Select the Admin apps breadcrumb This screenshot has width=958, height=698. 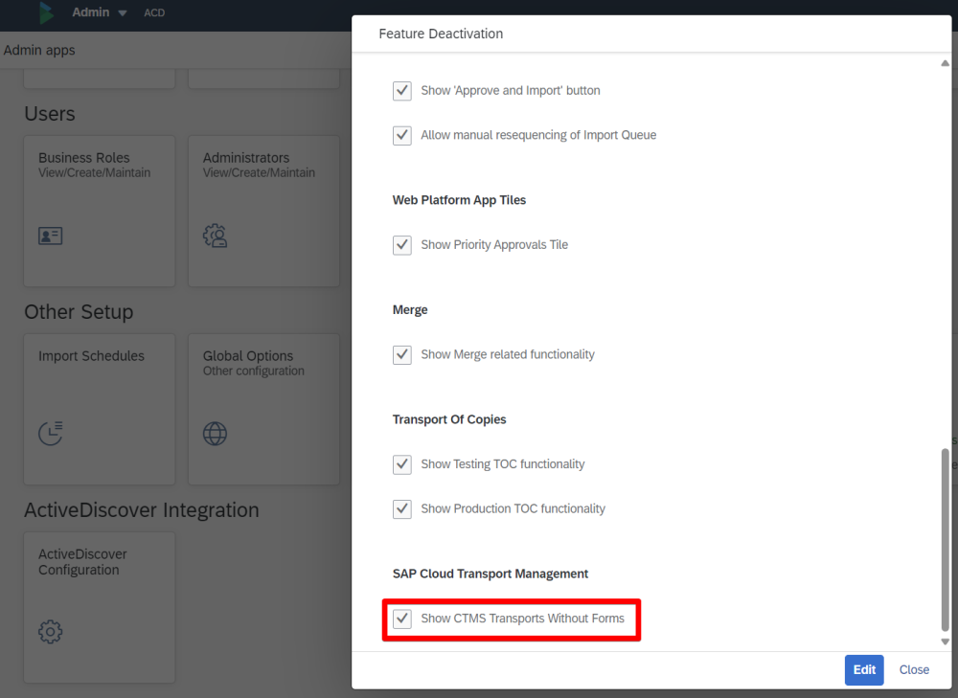[39, 50]
